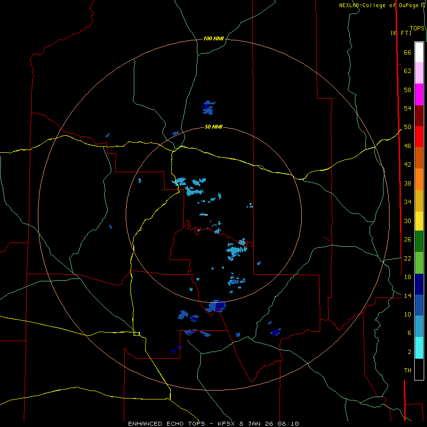The height and width of the screenshot is (427, 427).
Task: Click the light pink legend swatch near 62
Action: pos(419,73)
